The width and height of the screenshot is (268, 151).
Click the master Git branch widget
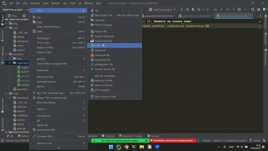click(255, 141)
